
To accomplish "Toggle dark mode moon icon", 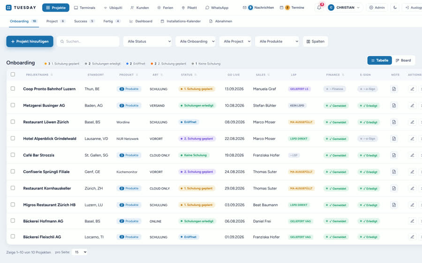I will (395, 7).
